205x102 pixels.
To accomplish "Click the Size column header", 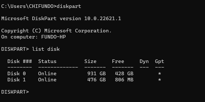I will pyautogui.click(x=90, y=61).
